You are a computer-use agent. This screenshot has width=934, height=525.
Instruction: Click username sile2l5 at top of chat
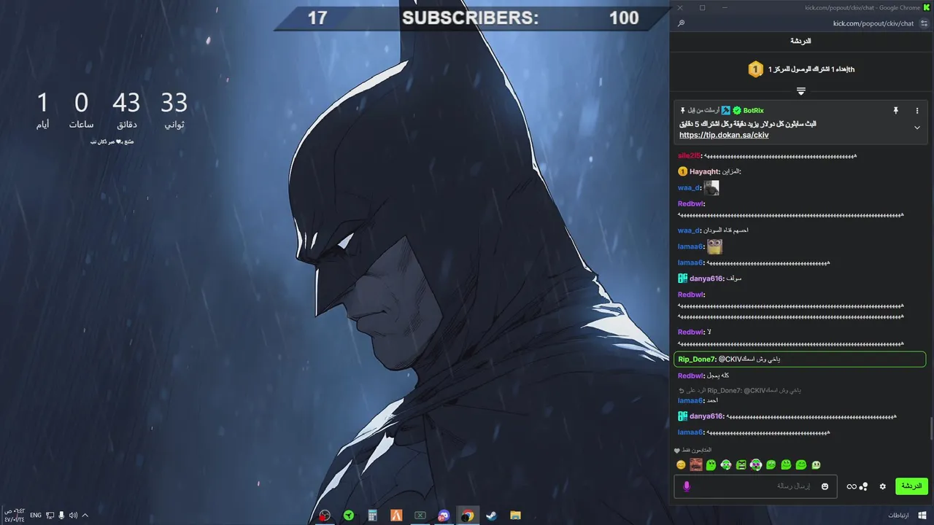click(689, 156)
